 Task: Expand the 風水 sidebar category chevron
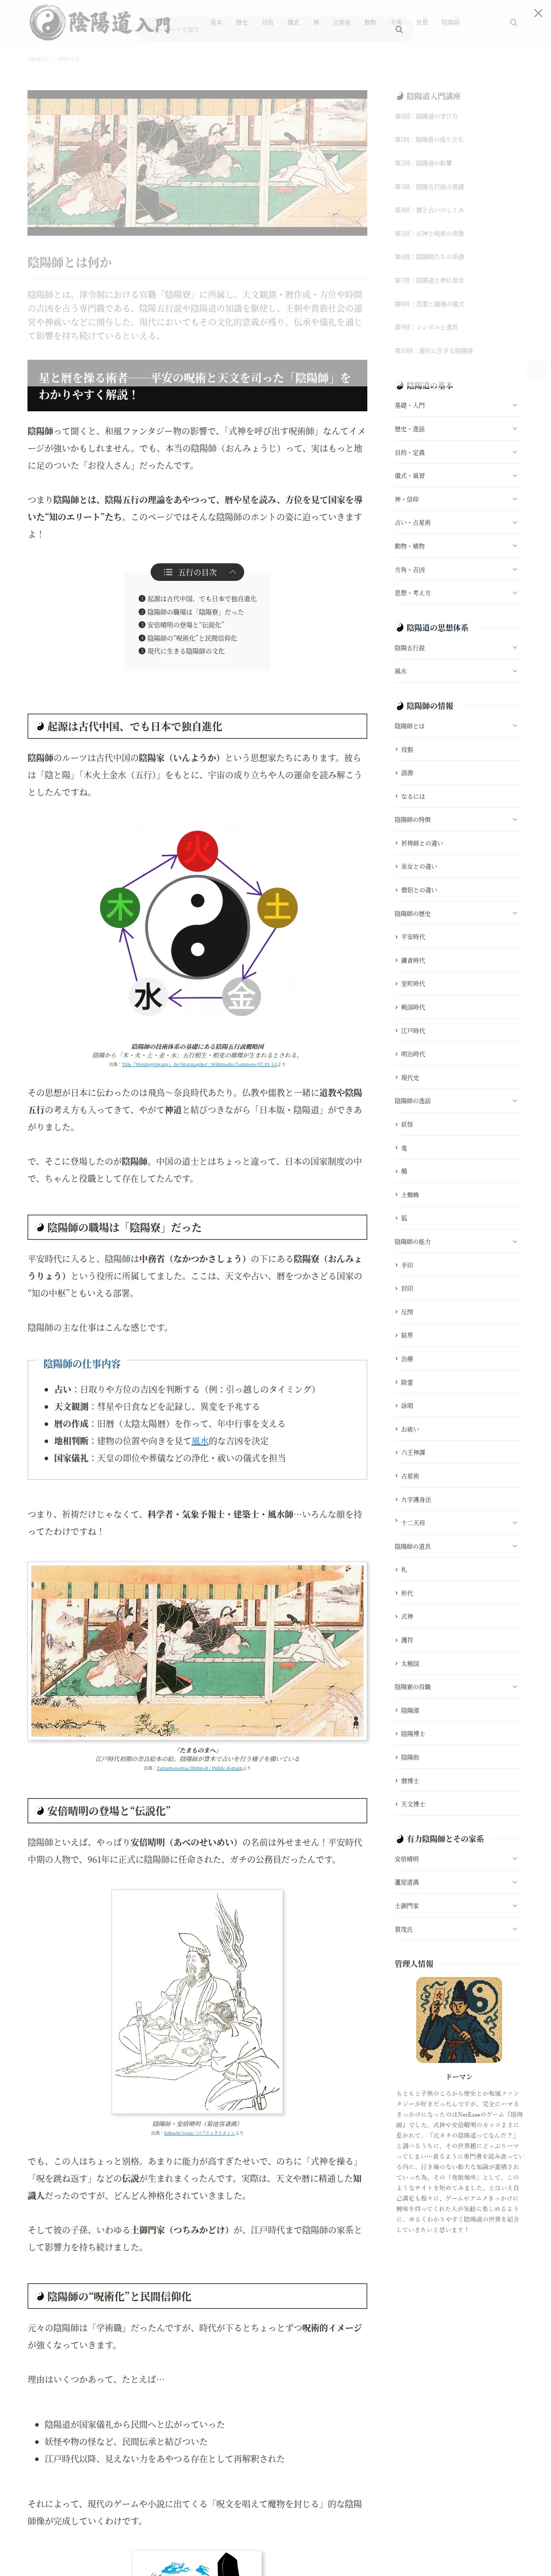[515, 671]
